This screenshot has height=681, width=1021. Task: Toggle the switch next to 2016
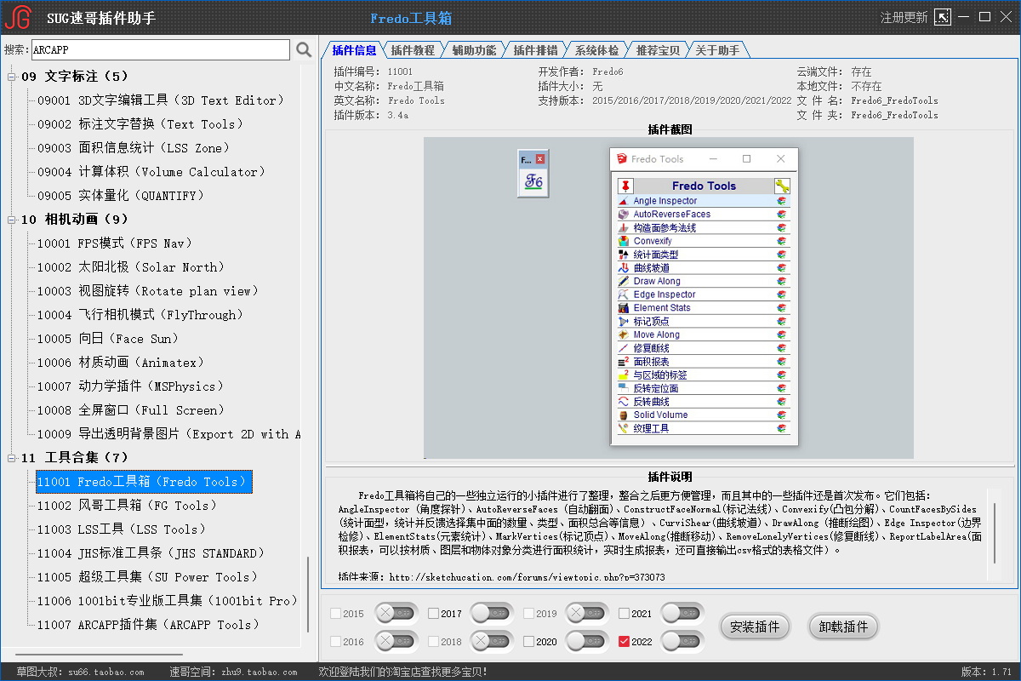(x=396, y=641)
